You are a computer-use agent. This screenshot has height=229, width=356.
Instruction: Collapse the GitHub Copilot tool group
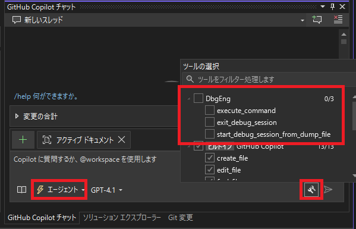coord(188,147)
